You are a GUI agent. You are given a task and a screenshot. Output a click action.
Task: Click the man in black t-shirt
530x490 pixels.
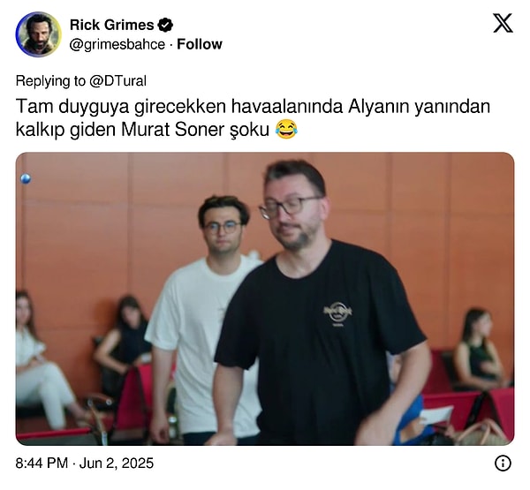click(322, 304)
